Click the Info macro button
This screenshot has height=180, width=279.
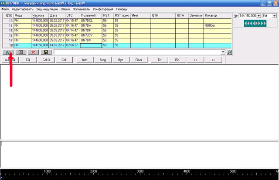(85, 60)
